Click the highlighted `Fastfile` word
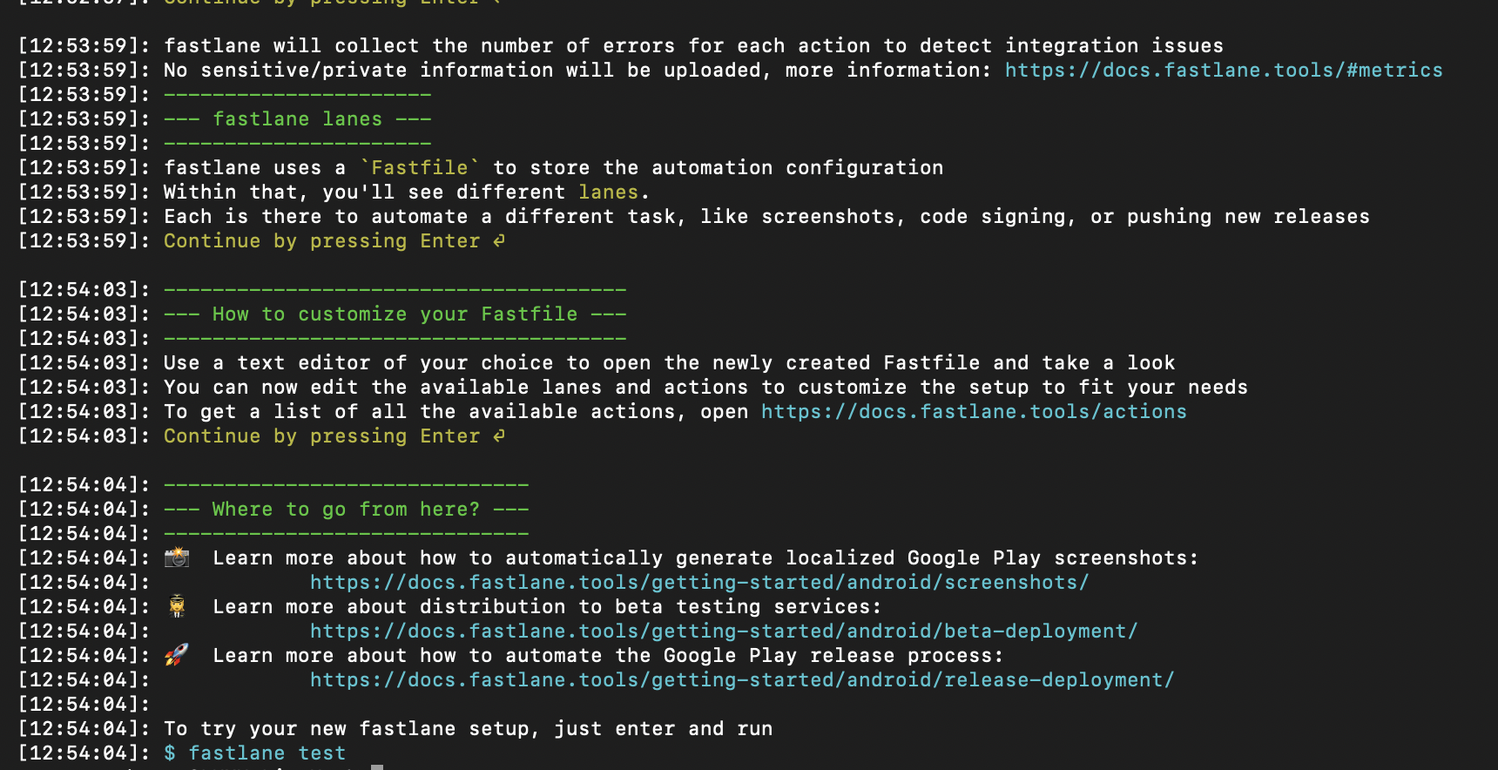 (420, 167)
